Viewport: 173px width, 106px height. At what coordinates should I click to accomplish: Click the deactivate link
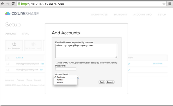pos(158,64)
